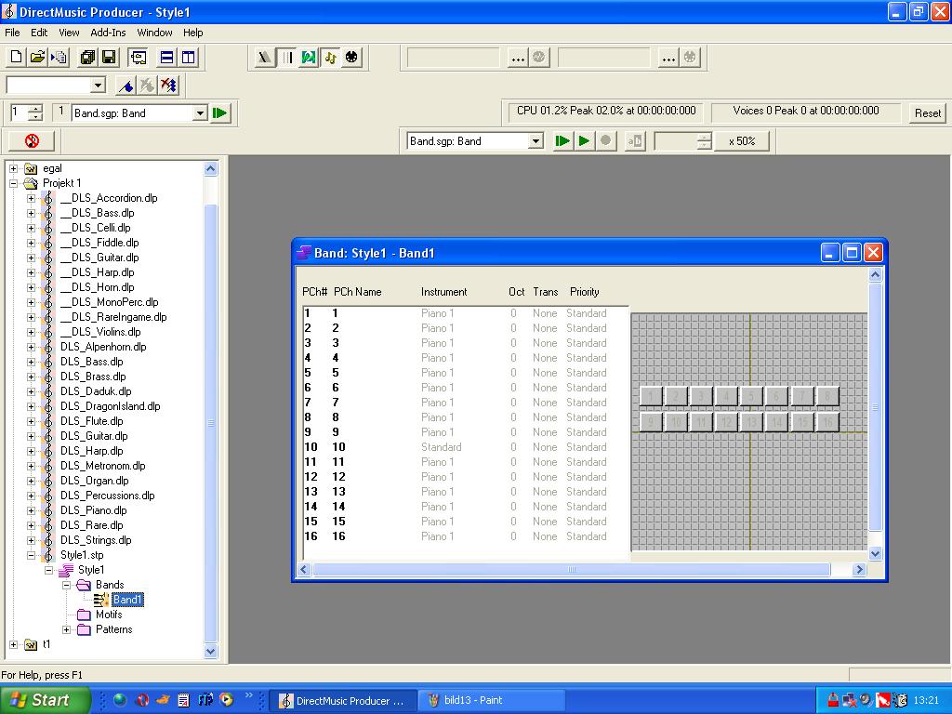
Task: Click the Save All stacked disks icon
Action: tap(87, 58)
